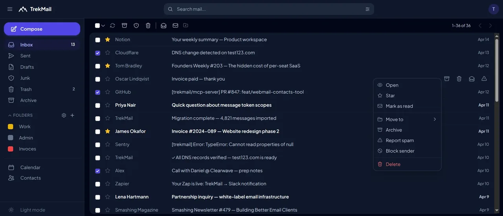Refresh the mail list
The width and height of the screenshot is (503, 216).
(112, 25)
